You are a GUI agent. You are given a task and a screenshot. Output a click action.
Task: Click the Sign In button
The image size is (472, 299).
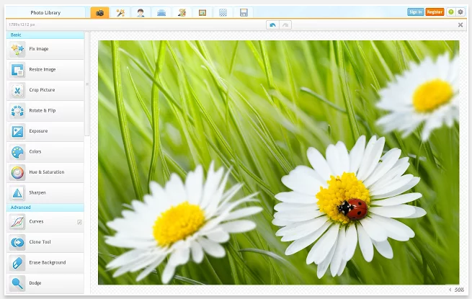(415, 12)
